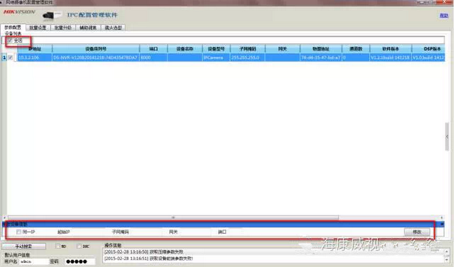
Task: Click the IP camera image icon
Action: 52,15
